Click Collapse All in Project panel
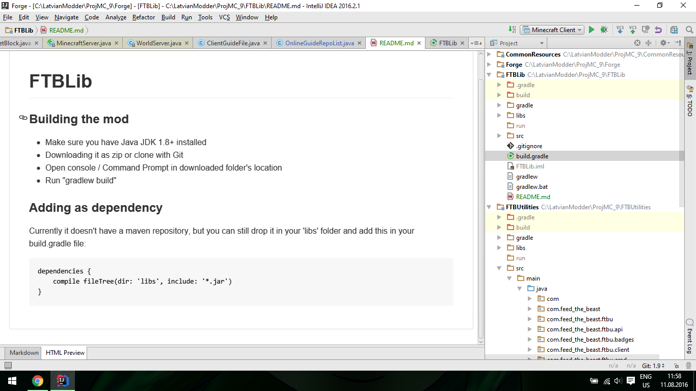The image size is (696, 391). pos(648,43)
